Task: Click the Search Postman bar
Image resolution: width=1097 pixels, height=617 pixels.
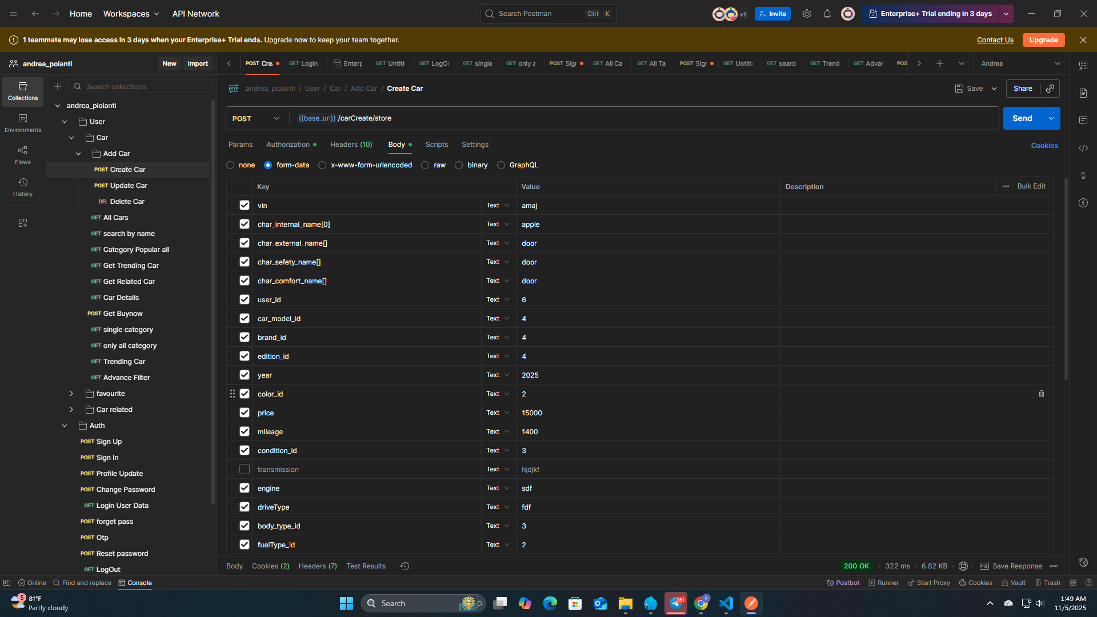Action: 548,14
